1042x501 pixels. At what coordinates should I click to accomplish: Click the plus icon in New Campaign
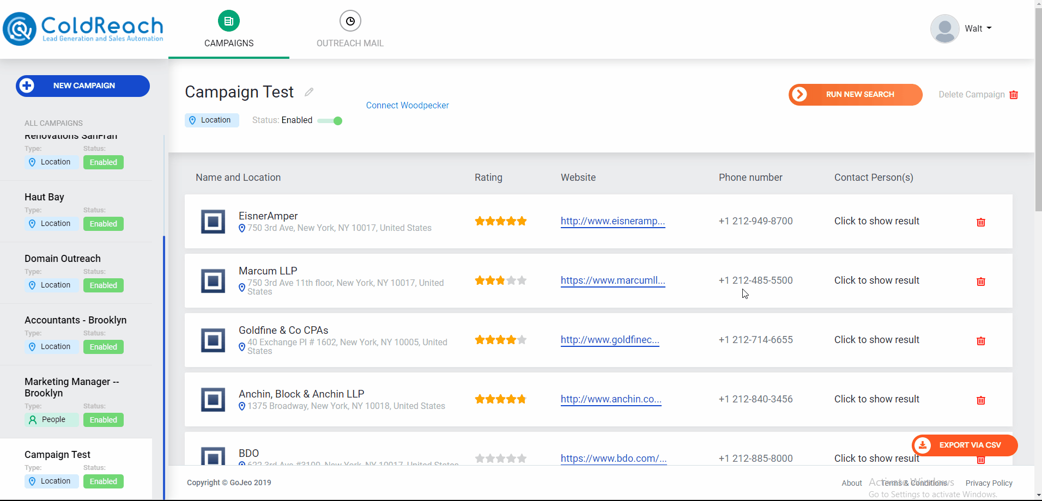tap(27, 85)
